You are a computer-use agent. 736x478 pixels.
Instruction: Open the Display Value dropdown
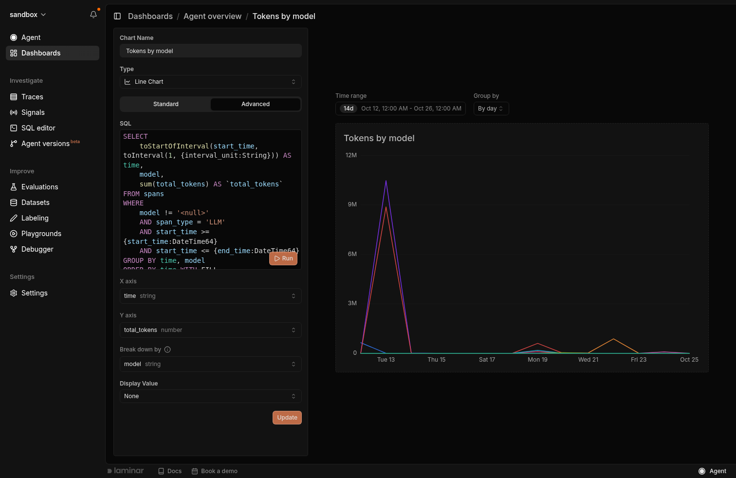[x=210, y=396]
